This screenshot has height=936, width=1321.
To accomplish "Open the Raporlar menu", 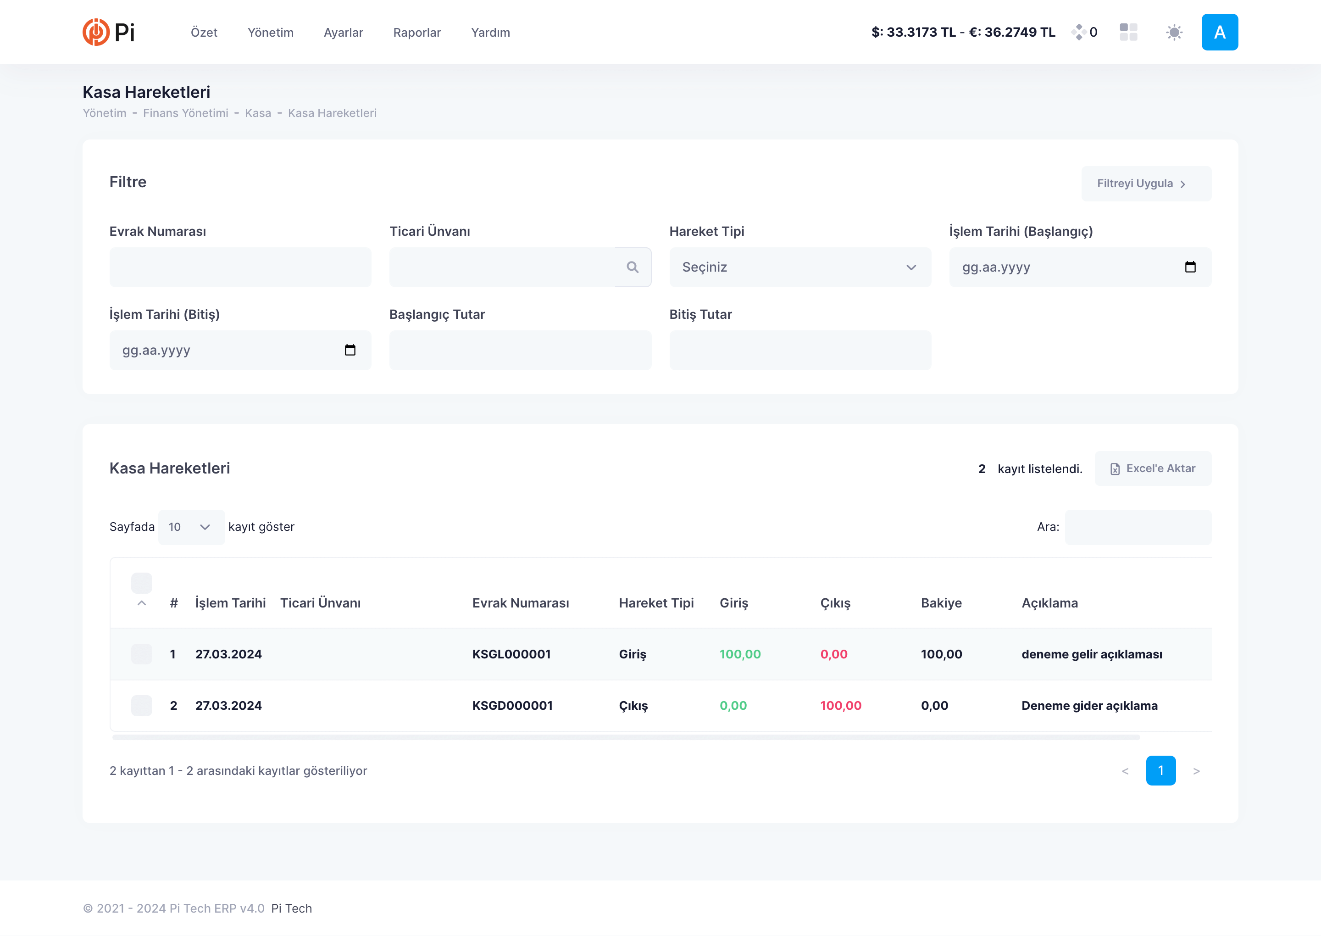I will coord(416,33).
